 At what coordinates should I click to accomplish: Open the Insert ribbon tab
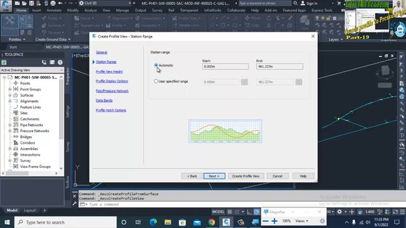coord(37,10)
